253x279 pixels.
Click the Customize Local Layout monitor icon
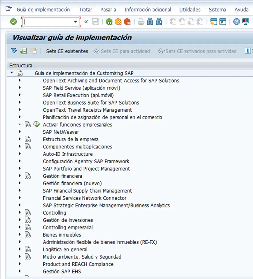pyautogui.click(x=246, y=22)
